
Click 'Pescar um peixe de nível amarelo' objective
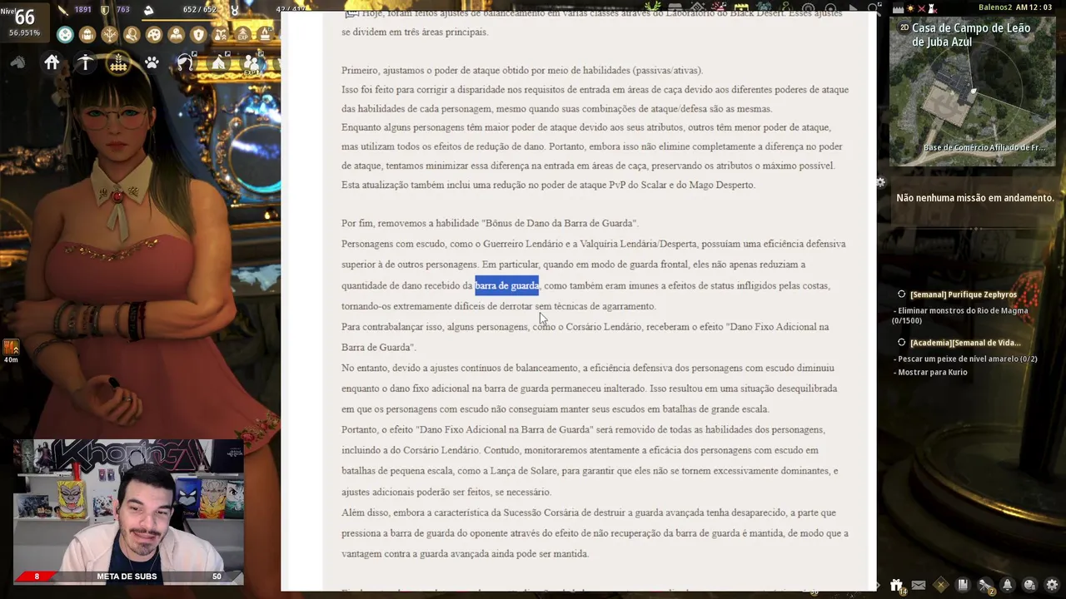tap(967, 359)
